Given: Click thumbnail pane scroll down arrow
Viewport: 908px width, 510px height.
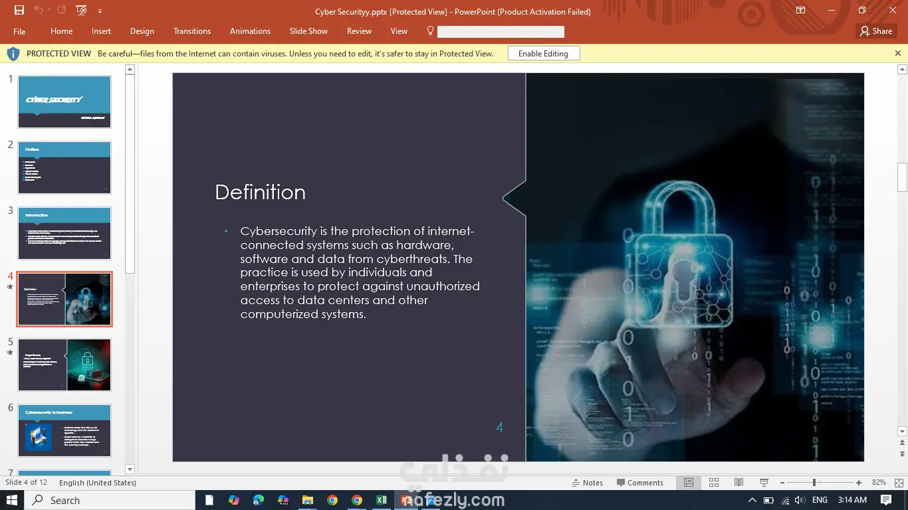Looking at the screenshot, I should pos(130,469).
